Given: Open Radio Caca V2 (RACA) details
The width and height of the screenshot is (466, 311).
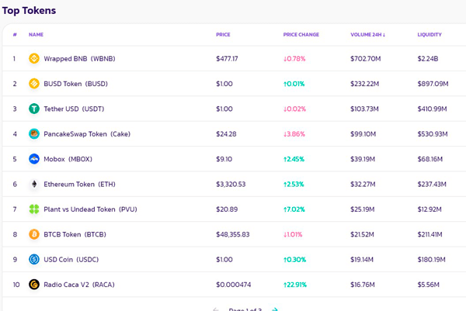Looking at the screenshot, I should coord(79,285).
